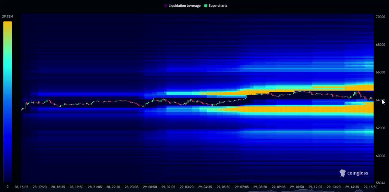The image size is (389, 192).
Task: Click the "28, 16:05" time label
Action: pyautogui.click(x=21, y=187)
